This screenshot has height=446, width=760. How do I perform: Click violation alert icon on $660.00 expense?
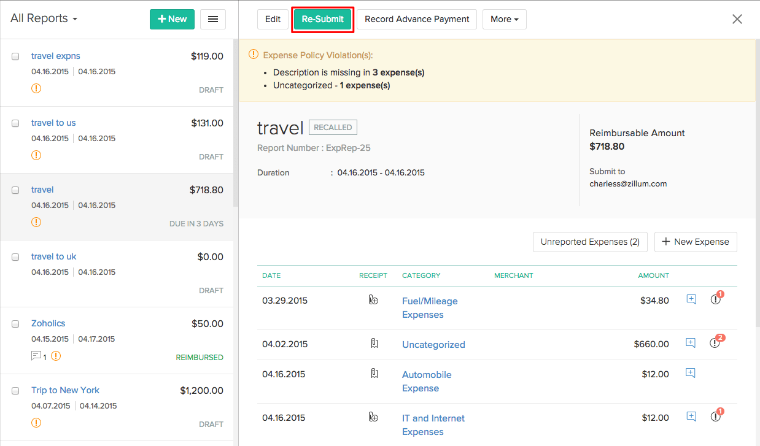[715, 343]
